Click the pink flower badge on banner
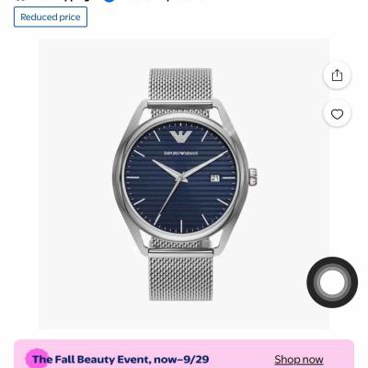Viewport: 368px width, 368px height. coord(36,359)
